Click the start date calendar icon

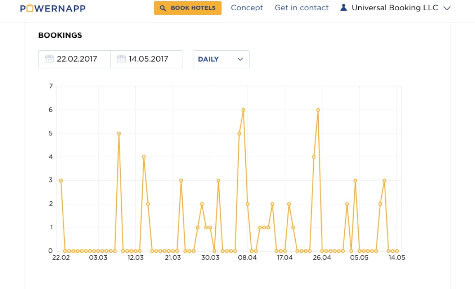click(x=49, y=59)
